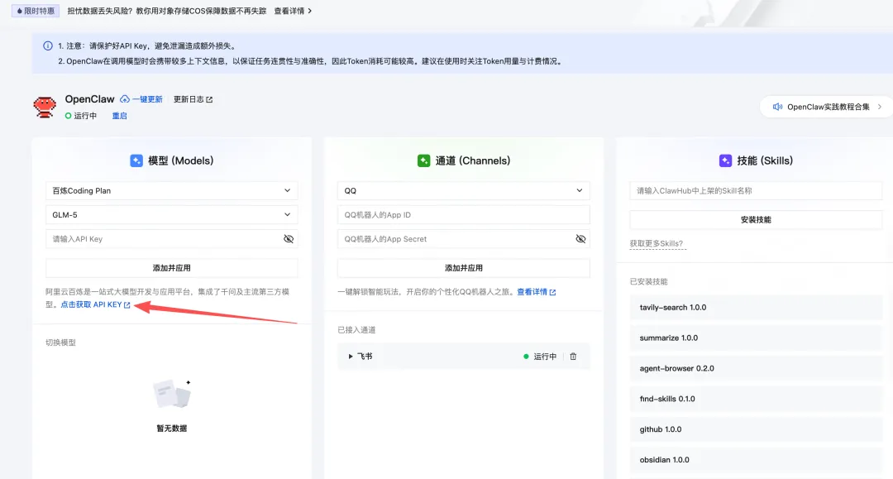The width and height of the screenshot is (893, 479).
Task: Click the 切换模型 section label
Action: (x=60, y=342)
